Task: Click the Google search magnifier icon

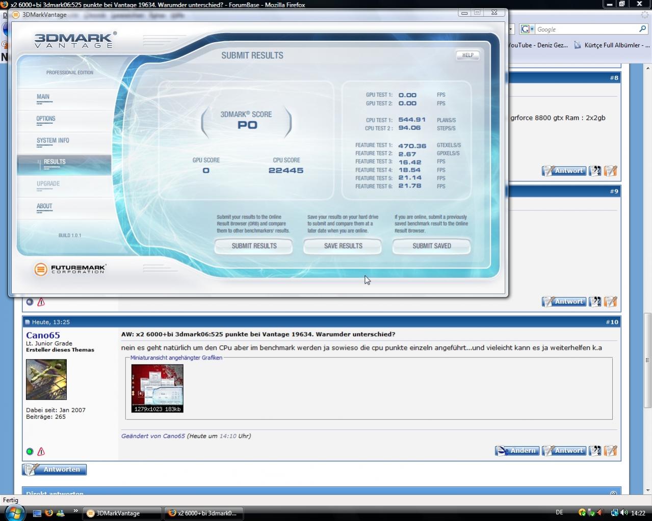Action: [642, 29]
